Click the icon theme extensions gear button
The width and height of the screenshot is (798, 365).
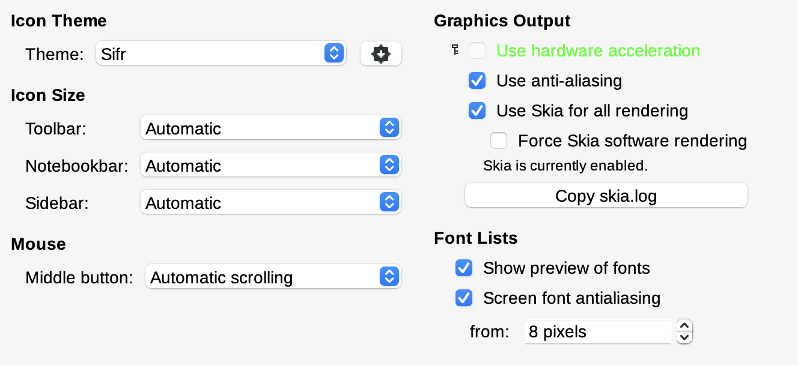[381, 54]
